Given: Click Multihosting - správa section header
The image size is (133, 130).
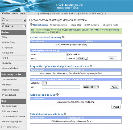Looking at the screenshot, I should click(13, 74).
